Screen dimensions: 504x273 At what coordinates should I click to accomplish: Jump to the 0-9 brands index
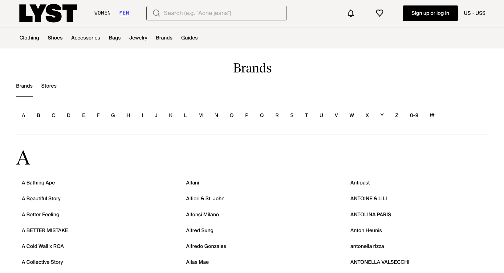point(414,115)
